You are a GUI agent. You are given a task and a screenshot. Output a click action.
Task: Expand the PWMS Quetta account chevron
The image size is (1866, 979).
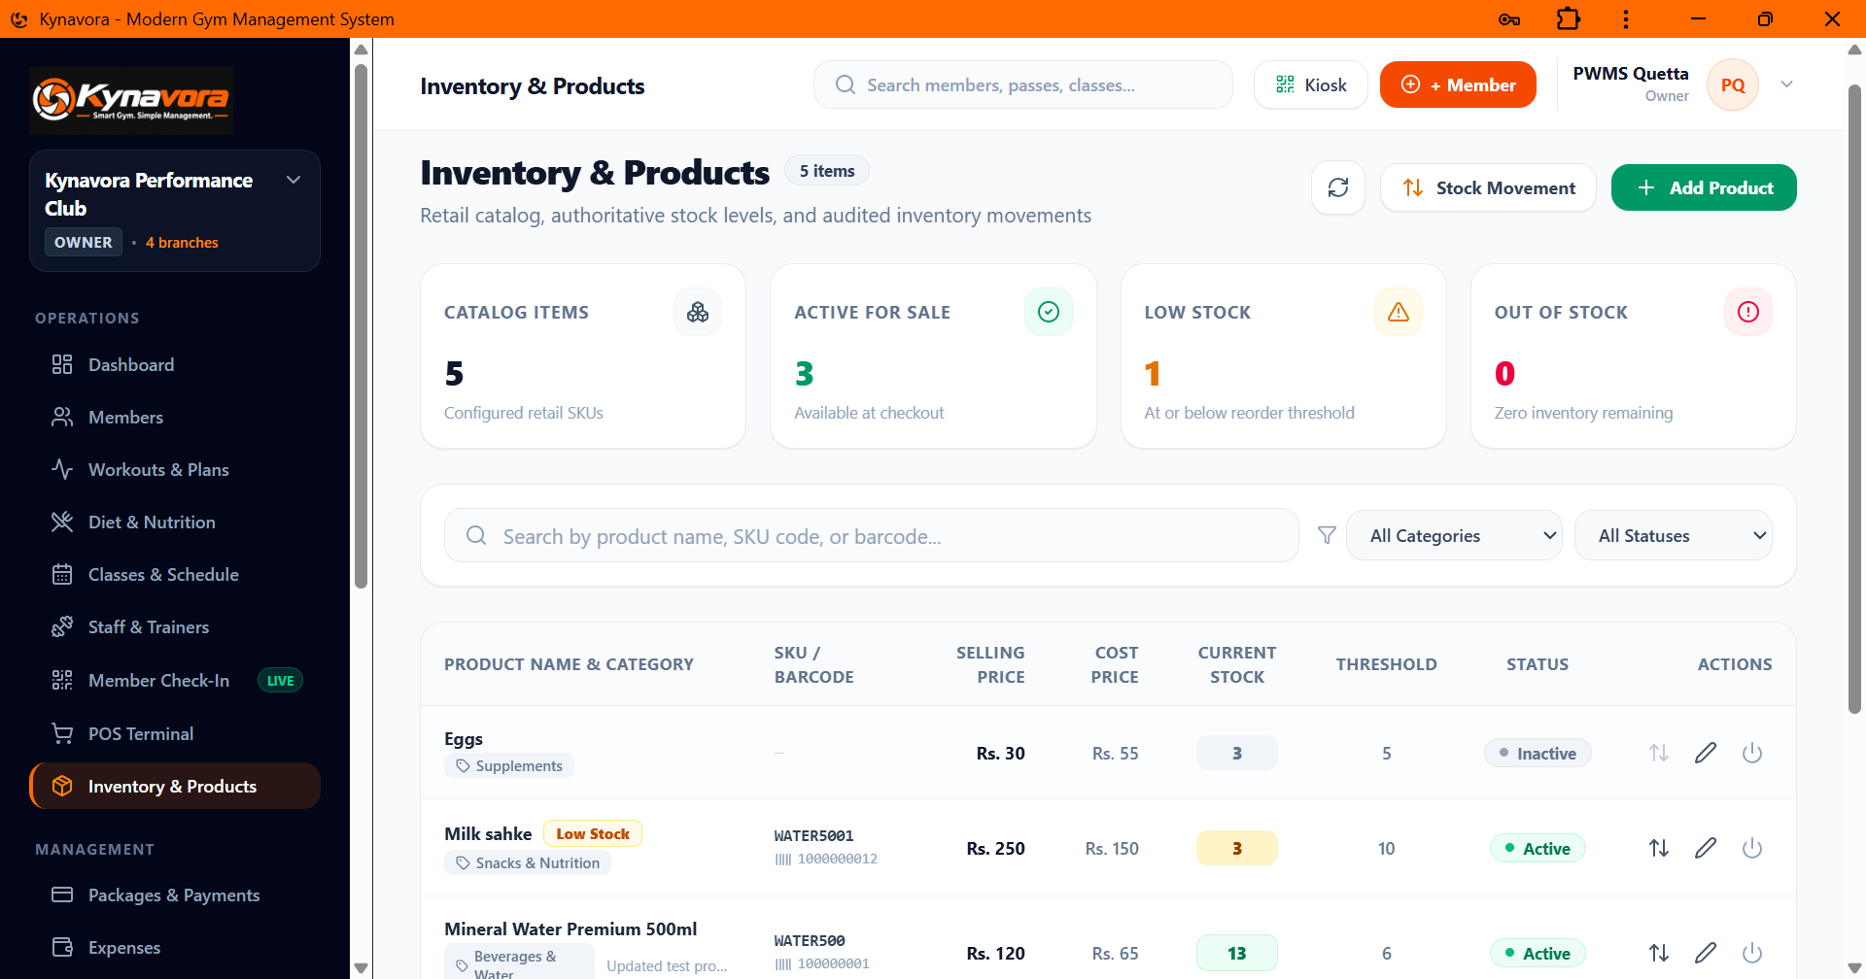point(1786,84)
